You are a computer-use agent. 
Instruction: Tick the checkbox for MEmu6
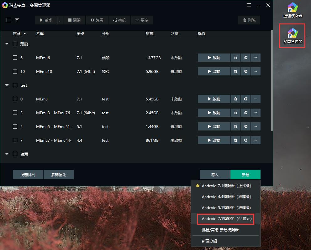[15, 58]
